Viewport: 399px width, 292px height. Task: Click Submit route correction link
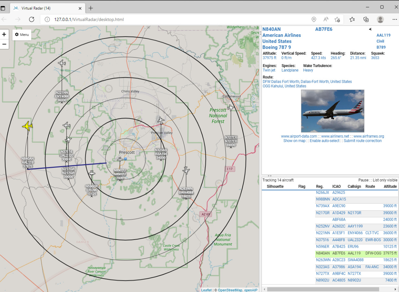pos(362,141)
